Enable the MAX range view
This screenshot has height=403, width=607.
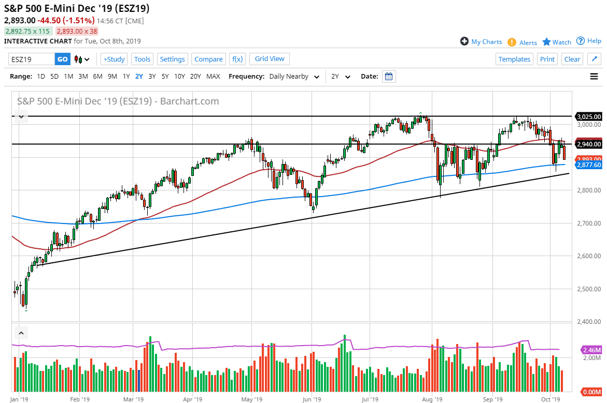[213, 76]
